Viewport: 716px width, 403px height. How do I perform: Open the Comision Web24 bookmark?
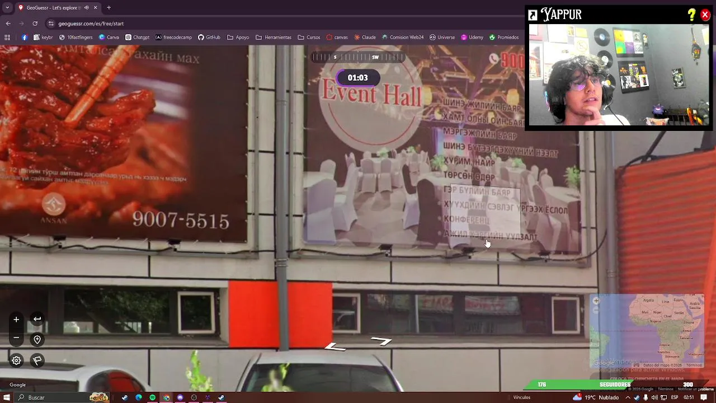(403, 38)
